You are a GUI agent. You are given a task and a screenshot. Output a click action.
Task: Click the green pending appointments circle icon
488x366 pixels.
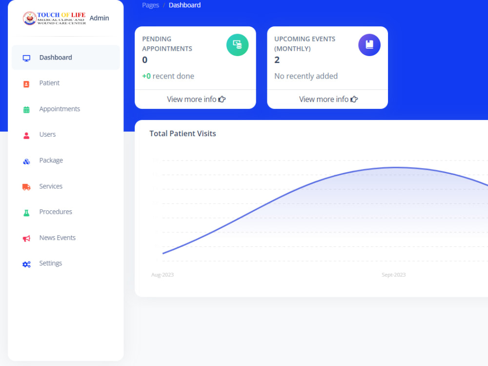237,45
